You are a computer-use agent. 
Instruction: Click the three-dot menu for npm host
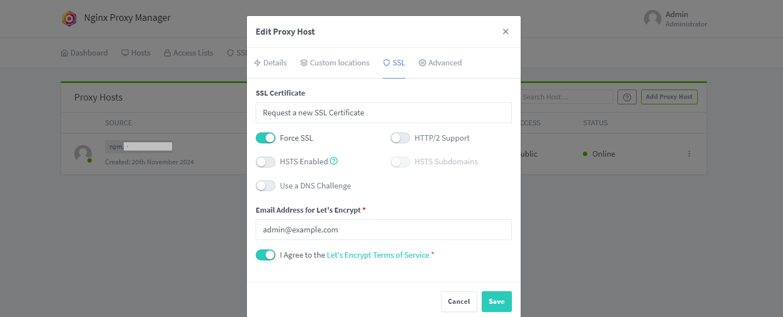tap(689, 154)
